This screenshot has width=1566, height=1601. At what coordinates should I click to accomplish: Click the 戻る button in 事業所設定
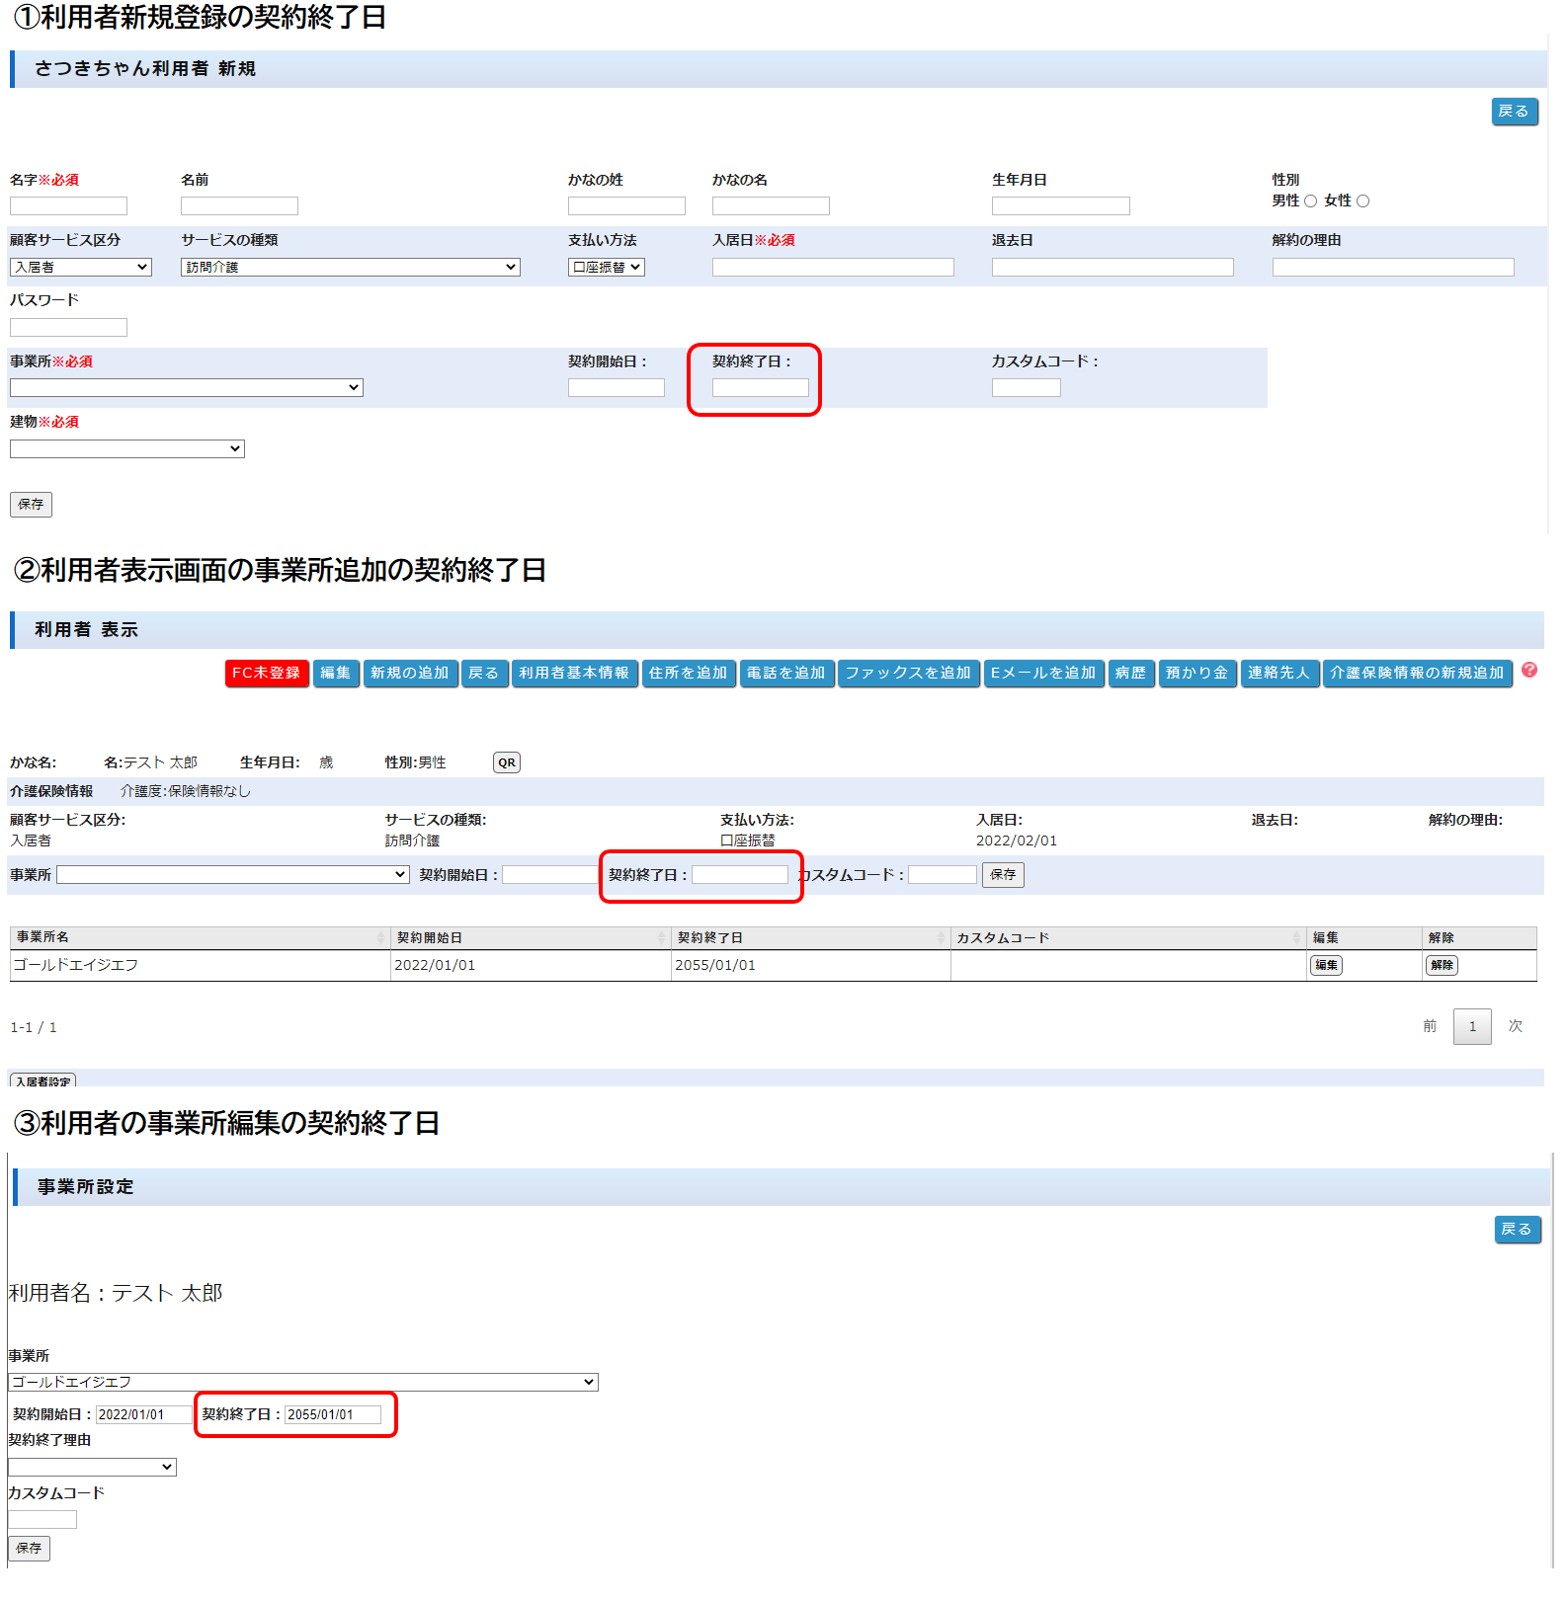1517,1230
